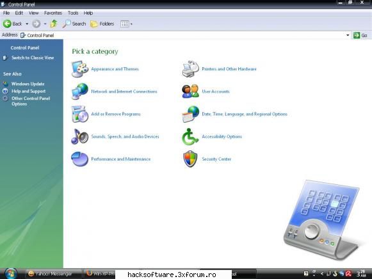Expand hidden system tray icons arrow
This screenshot has width=372, height=279.
click(x=322, y=274)
